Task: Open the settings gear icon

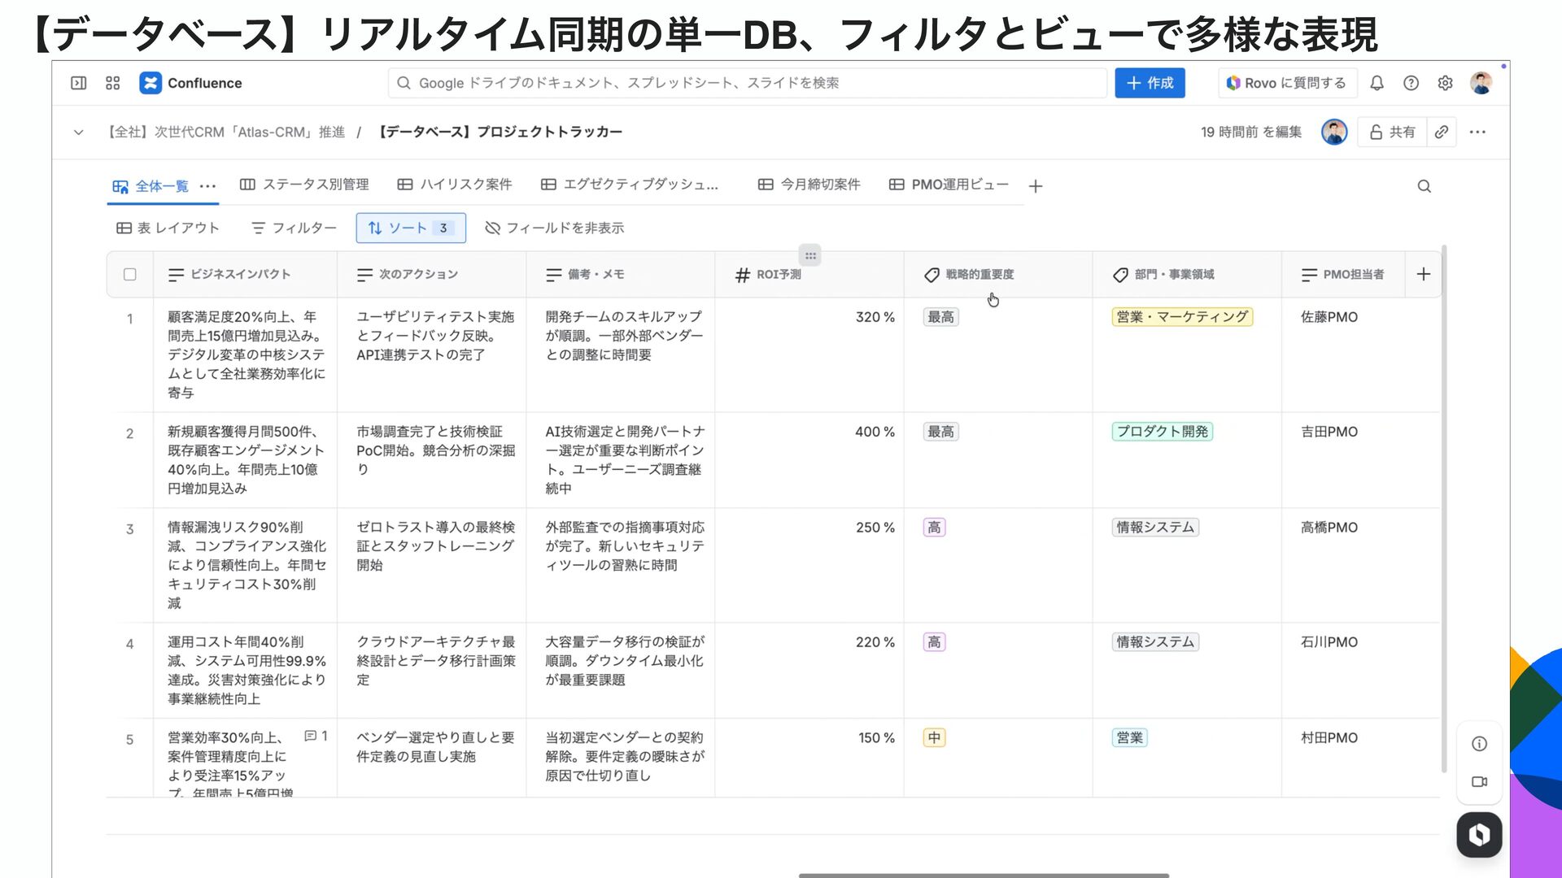Action: pos(1445,83)
